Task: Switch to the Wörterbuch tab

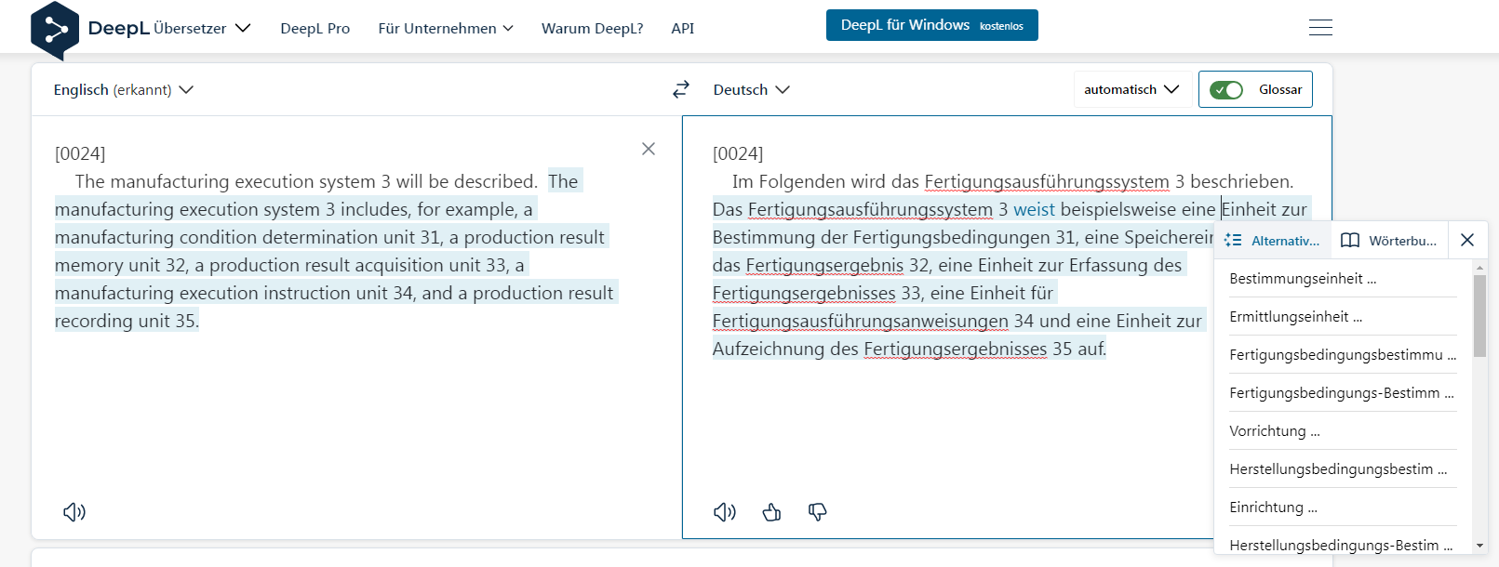Action: pyautogui.click(x=1389, y=241)
